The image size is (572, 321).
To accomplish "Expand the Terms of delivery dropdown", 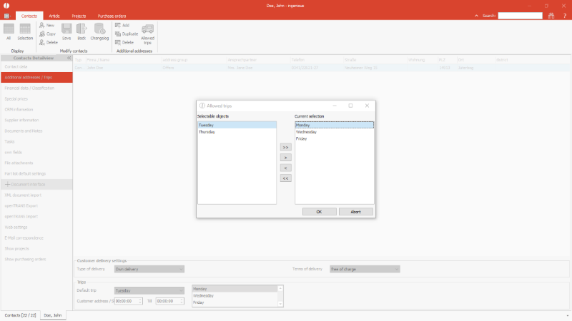I will pos(396,269).
